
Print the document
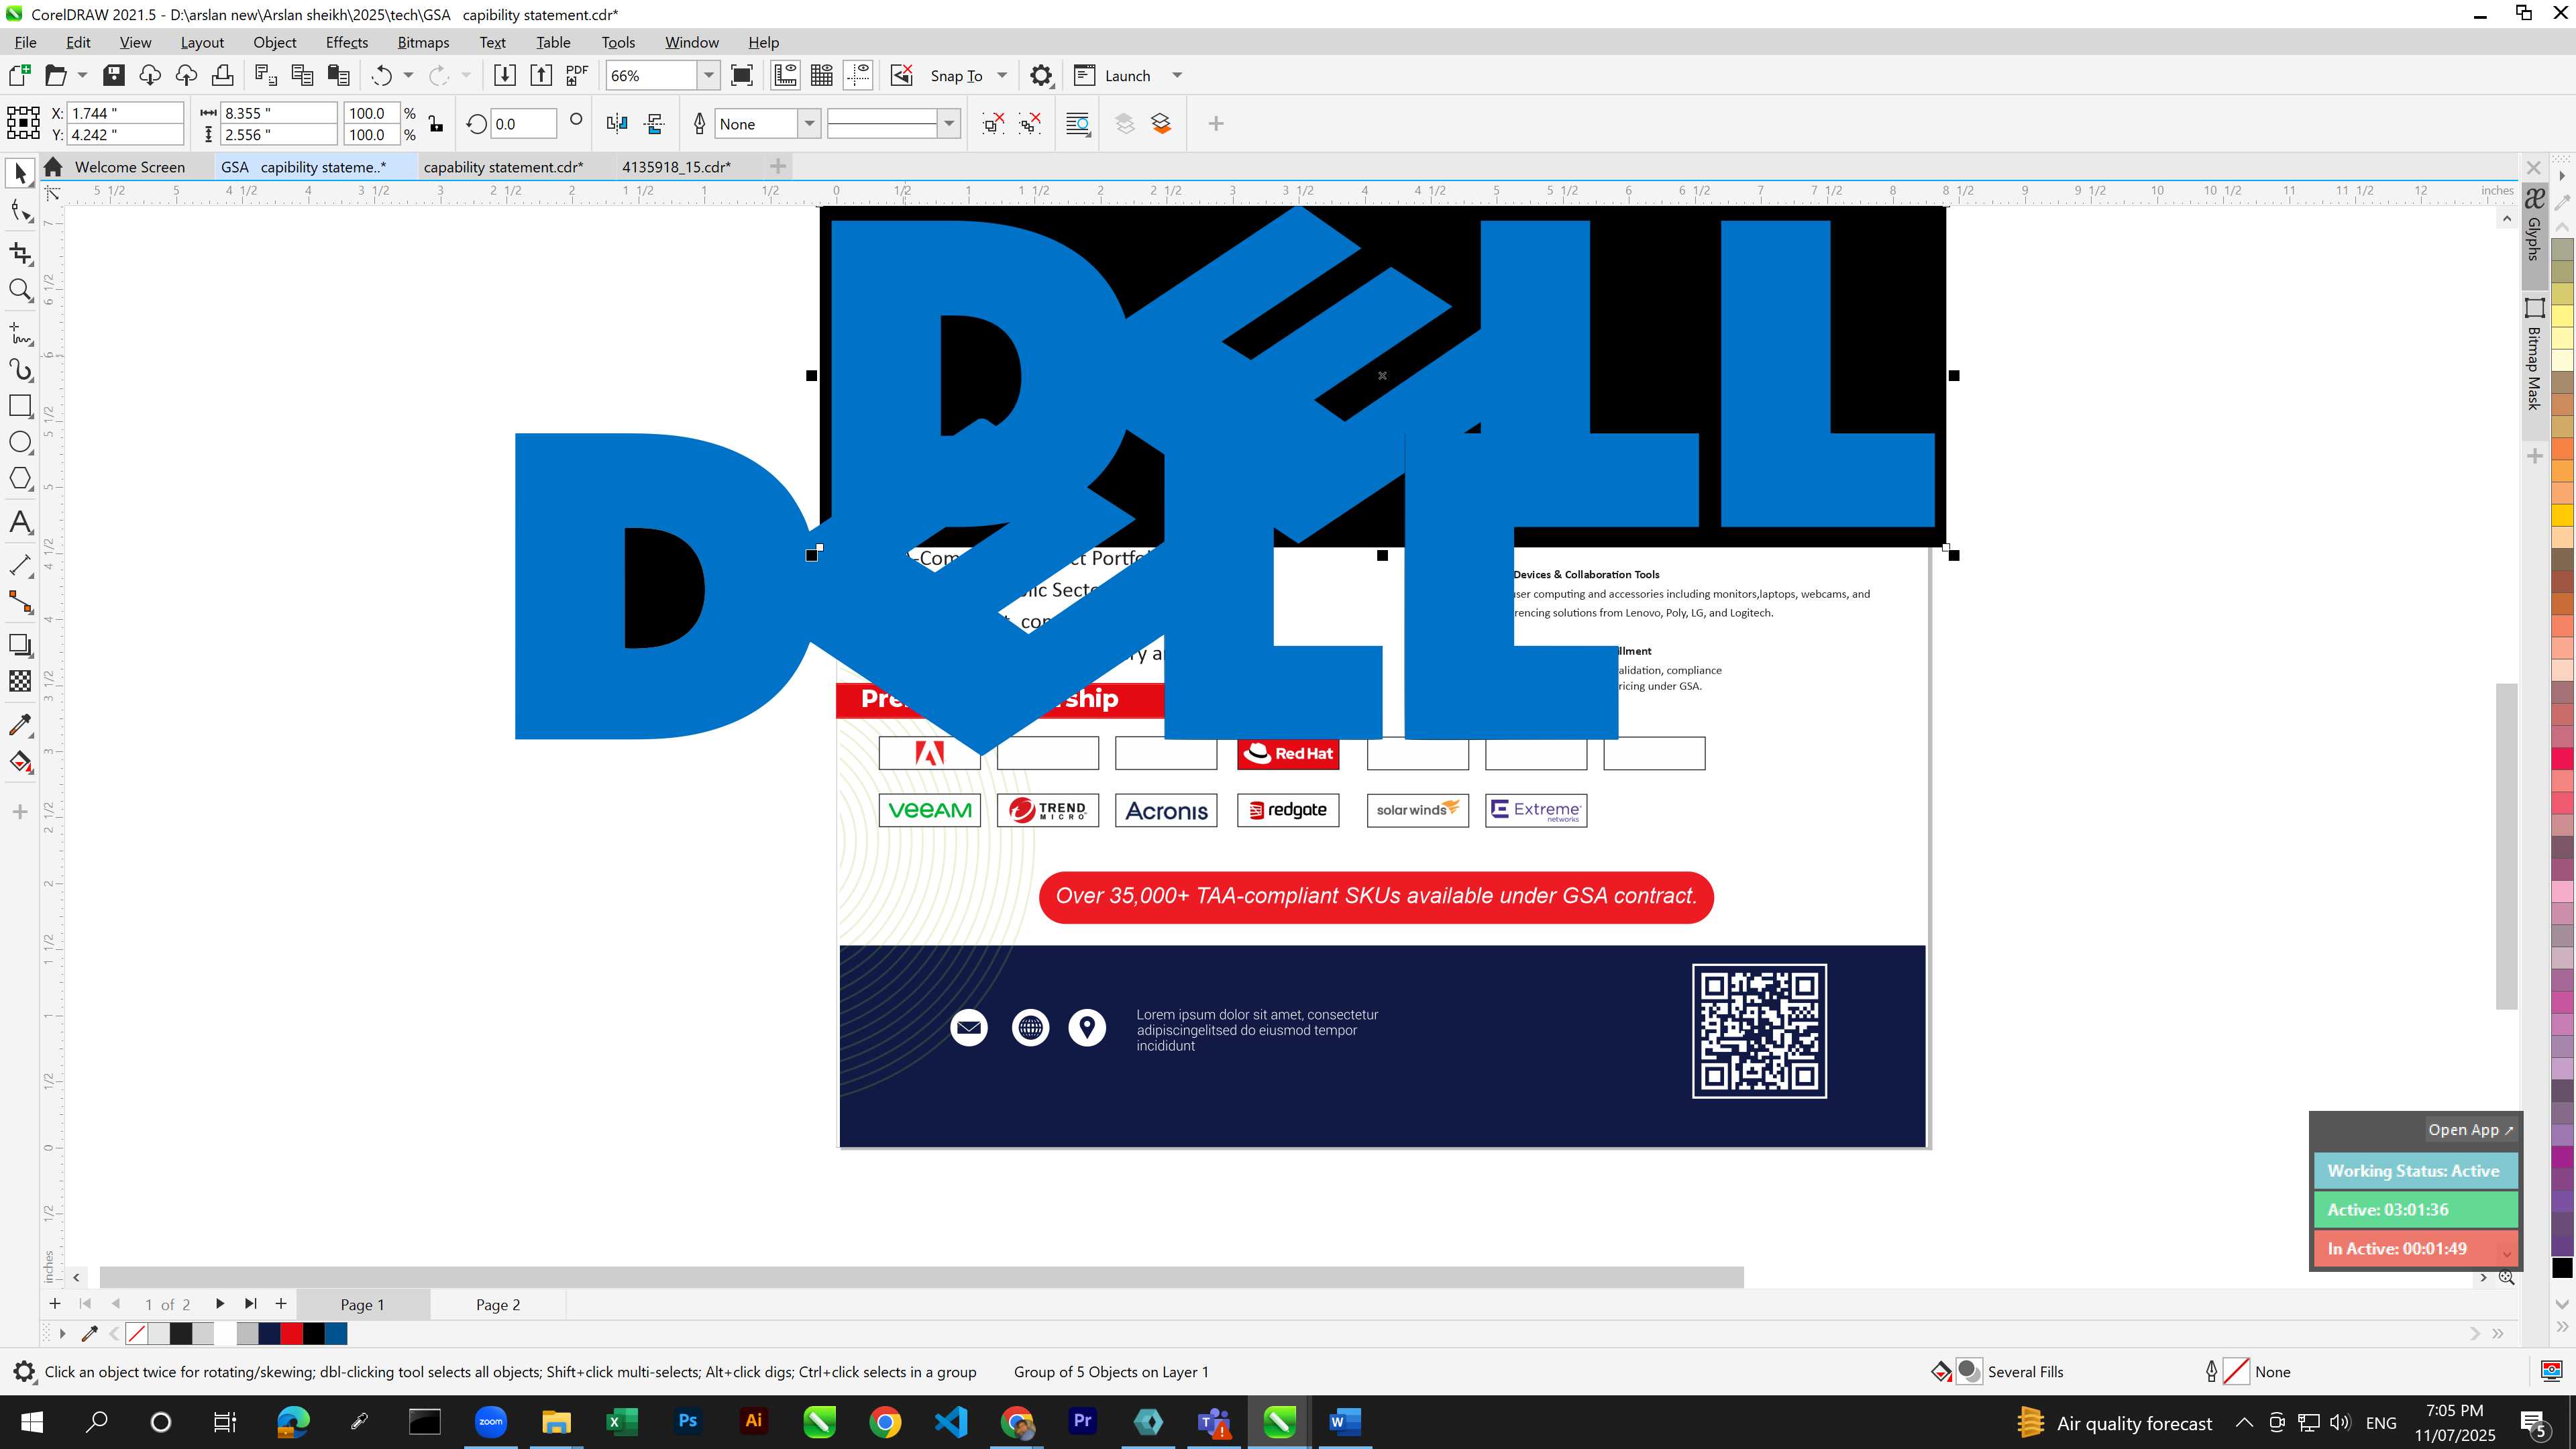coord(222,75)
